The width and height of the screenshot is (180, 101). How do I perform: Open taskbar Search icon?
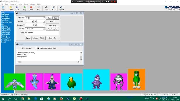click(x=10, y=98)
